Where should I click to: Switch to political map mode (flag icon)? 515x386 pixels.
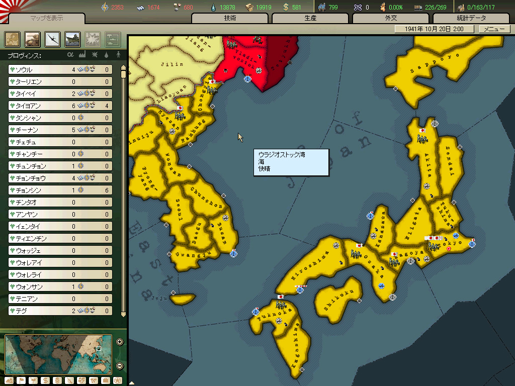click(22, 380)
